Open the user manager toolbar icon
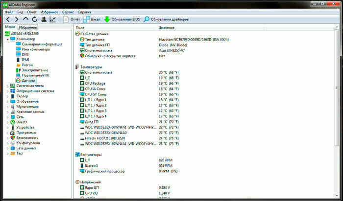343x201 pixels. click(44, 20)
